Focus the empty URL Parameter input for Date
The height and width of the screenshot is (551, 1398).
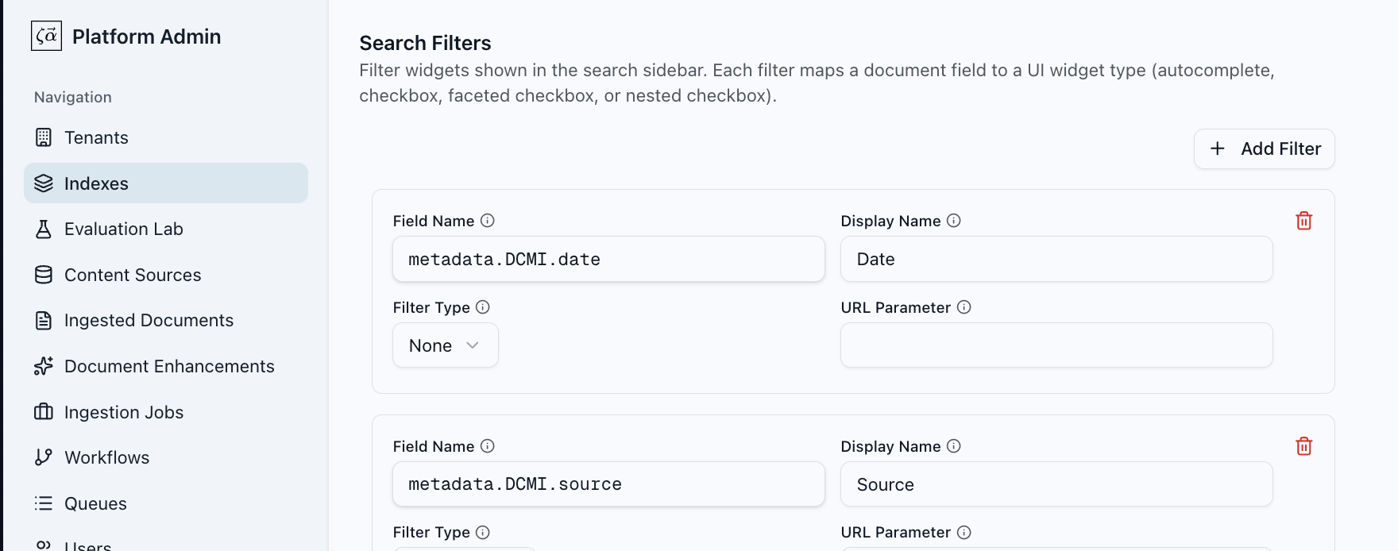pyautogui.click(x=1056, y=345)
